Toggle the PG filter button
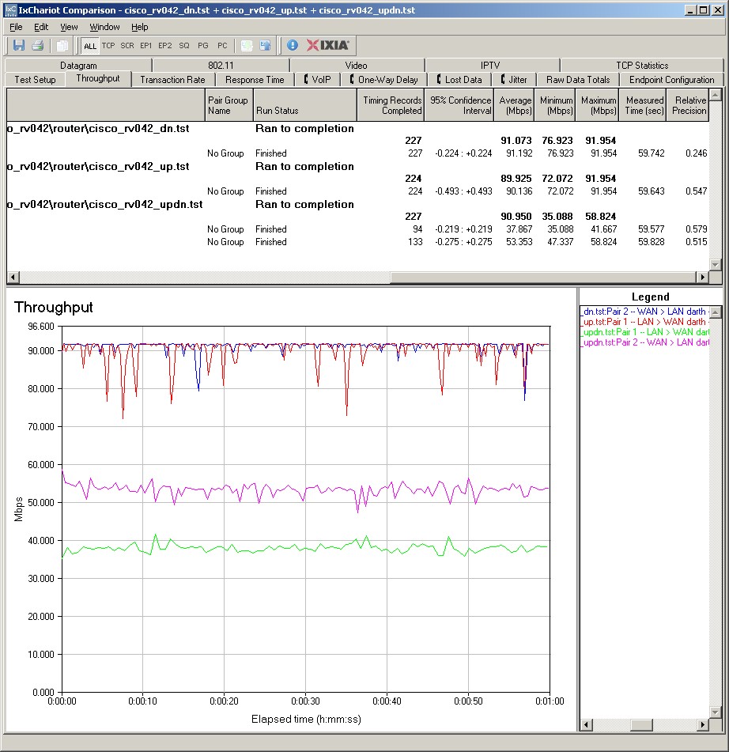 pyautogui.click(x=203, y=46)
